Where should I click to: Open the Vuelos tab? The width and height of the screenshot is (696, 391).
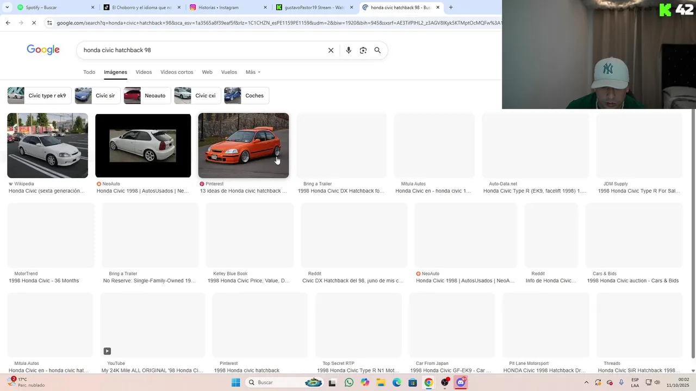point(229,72)
